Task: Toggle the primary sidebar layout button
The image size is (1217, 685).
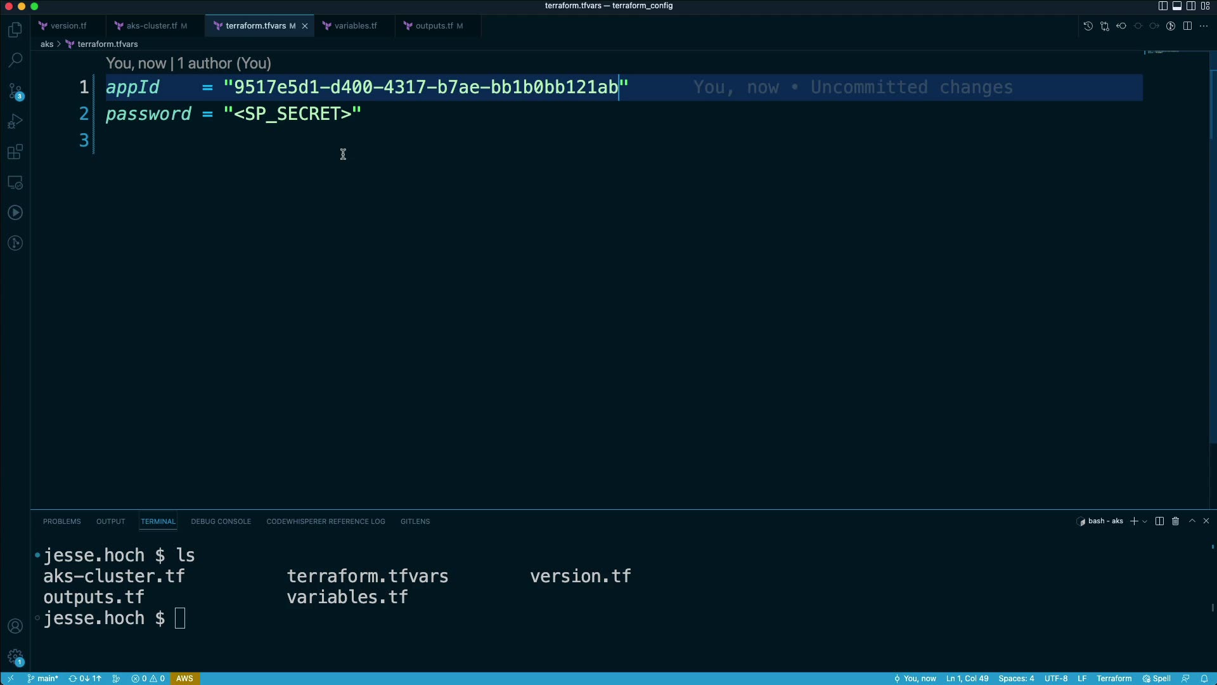Action: point(1162,6)
